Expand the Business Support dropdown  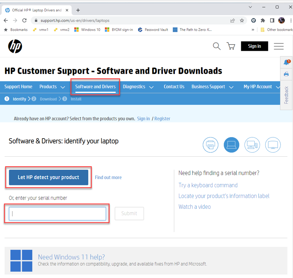[x=212, y=87]
